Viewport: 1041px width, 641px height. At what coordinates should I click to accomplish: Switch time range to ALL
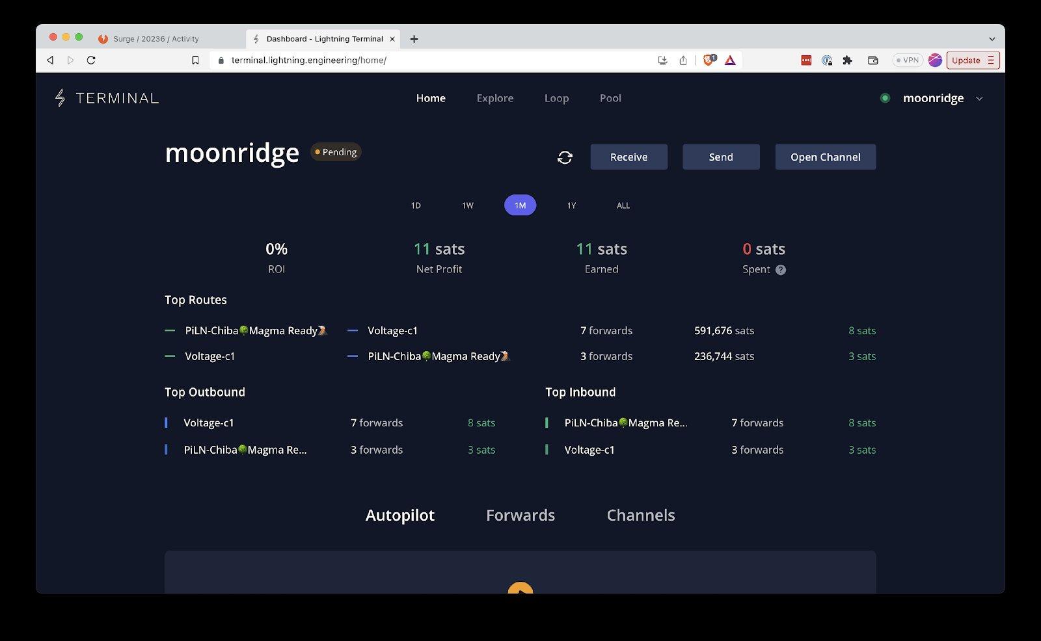tap(623, 205)
